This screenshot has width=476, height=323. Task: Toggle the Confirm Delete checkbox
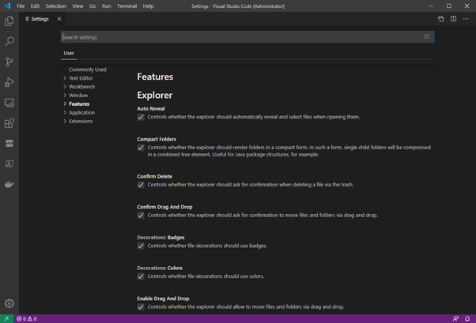tap(141, 185)
